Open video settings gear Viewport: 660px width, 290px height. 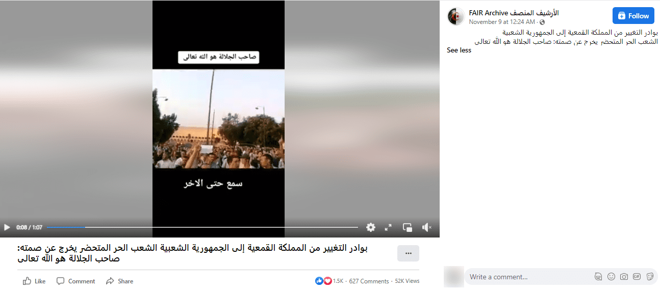pyautogui.click(x=371, y=227)
